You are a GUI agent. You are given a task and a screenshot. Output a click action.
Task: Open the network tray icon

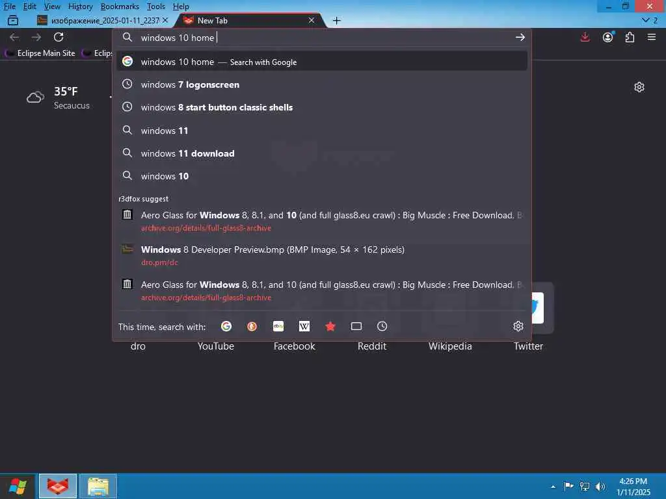[x=585, y=486]
